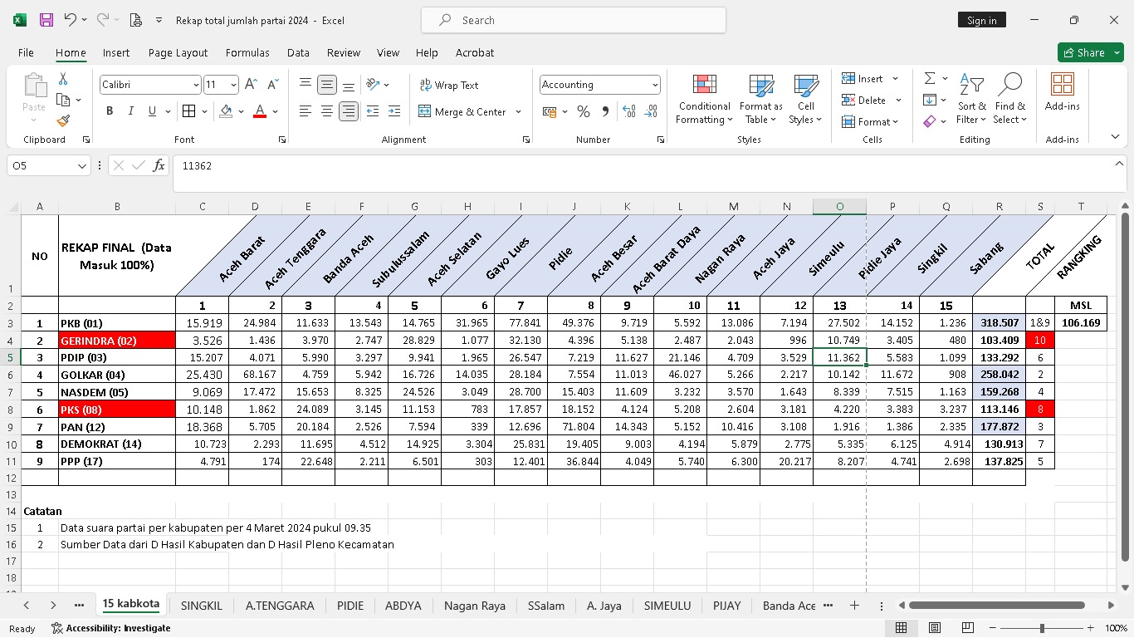Click the Sign in button
The width and height of the screenshot is (1134, 638).
pos(981,20)
